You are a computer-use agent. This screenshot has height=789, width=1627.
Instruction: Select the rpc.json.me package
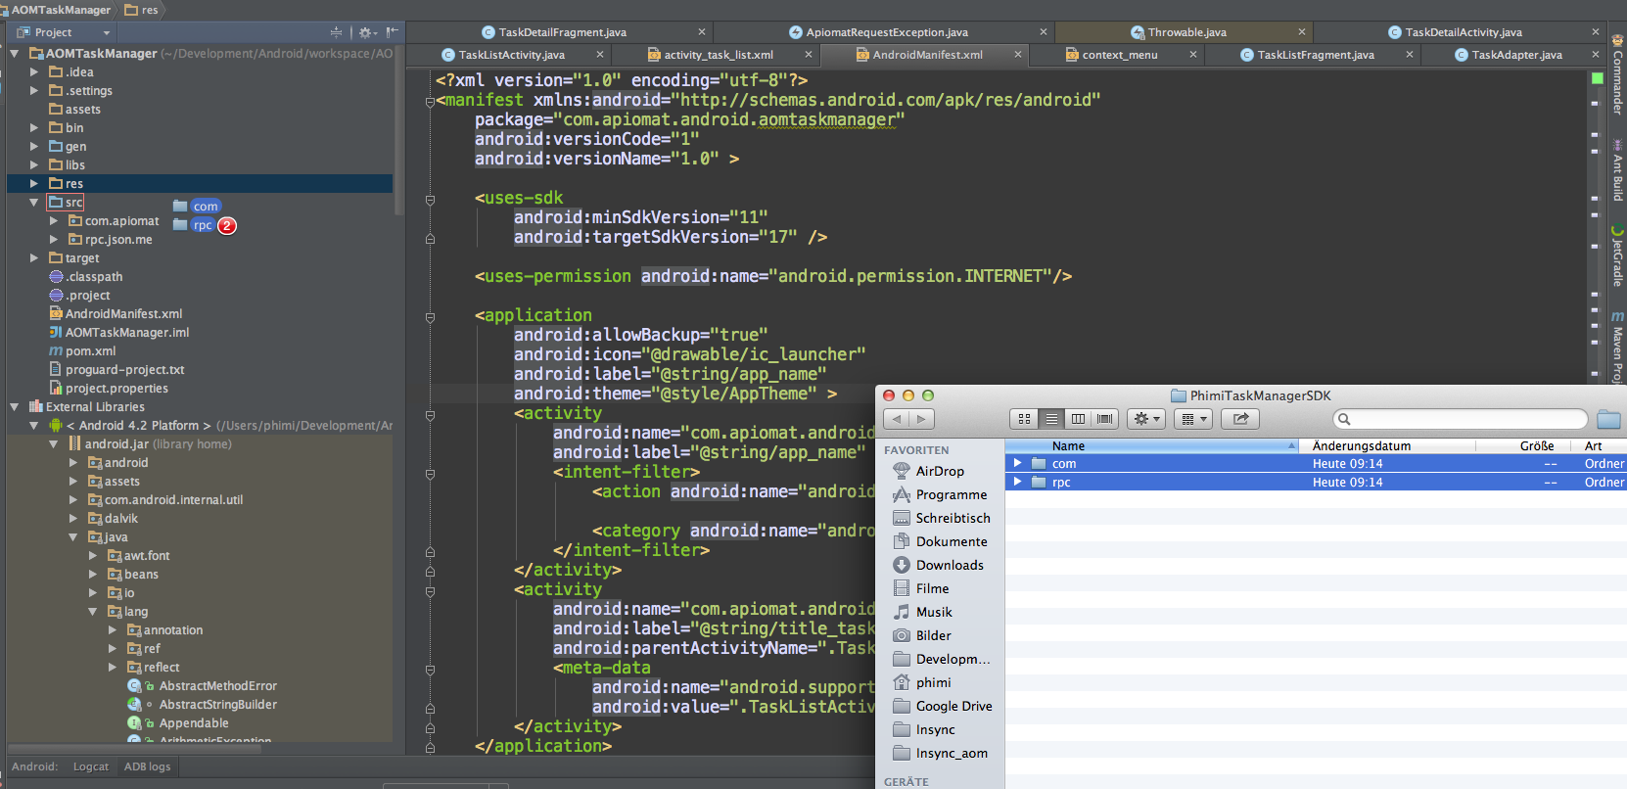click(x=111, y=240)
